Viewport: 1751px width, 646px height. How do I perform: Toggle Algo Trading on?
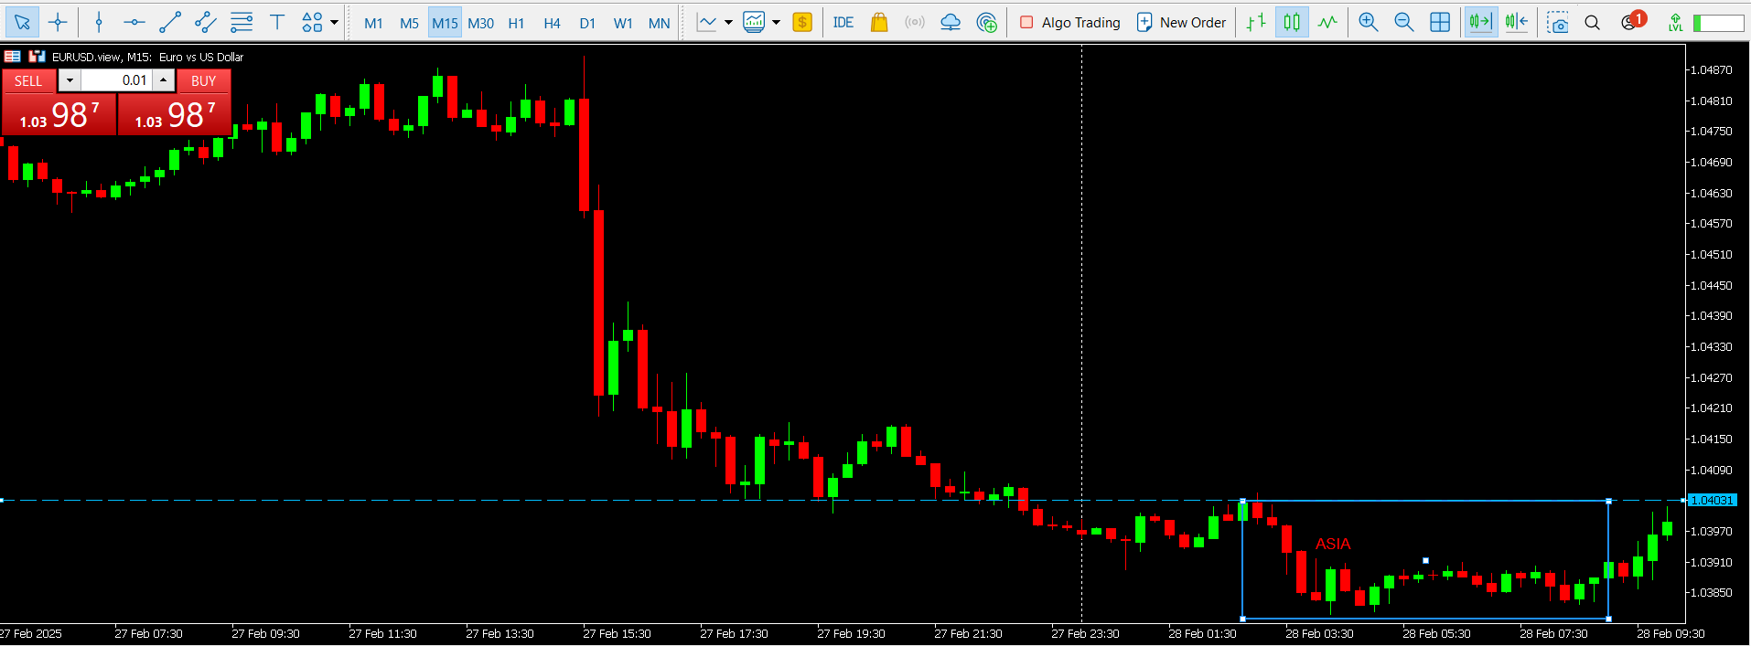point(1069,22)
